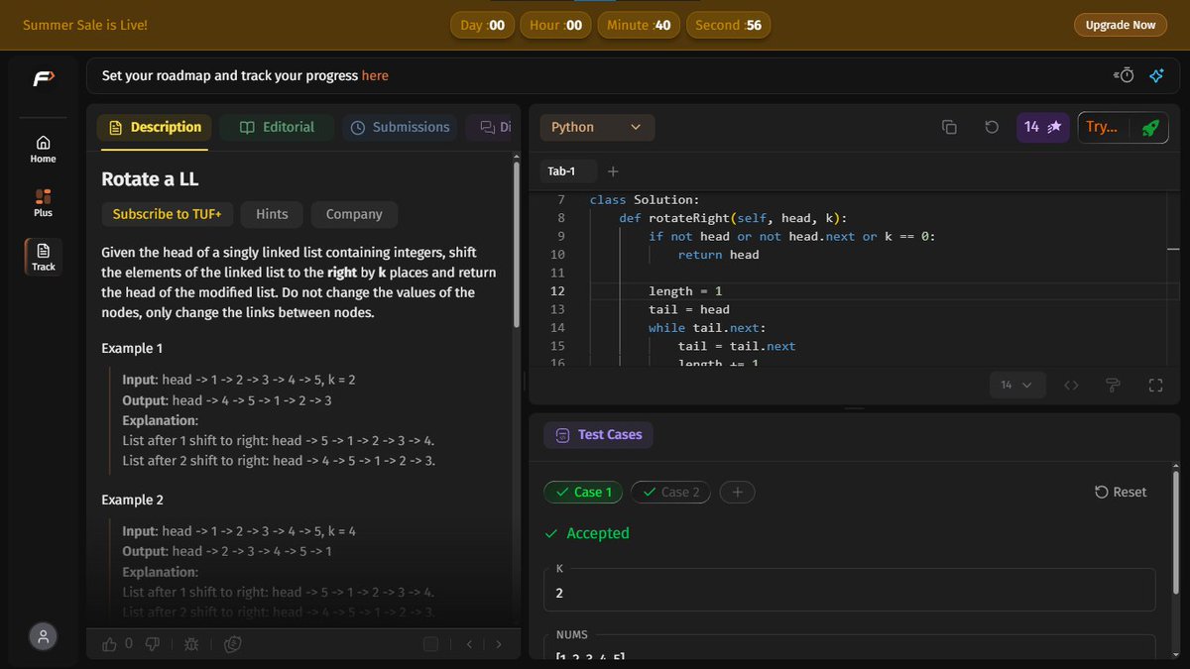
Task: Click the green 'Accepted' status text
Action: click(598, 533)
